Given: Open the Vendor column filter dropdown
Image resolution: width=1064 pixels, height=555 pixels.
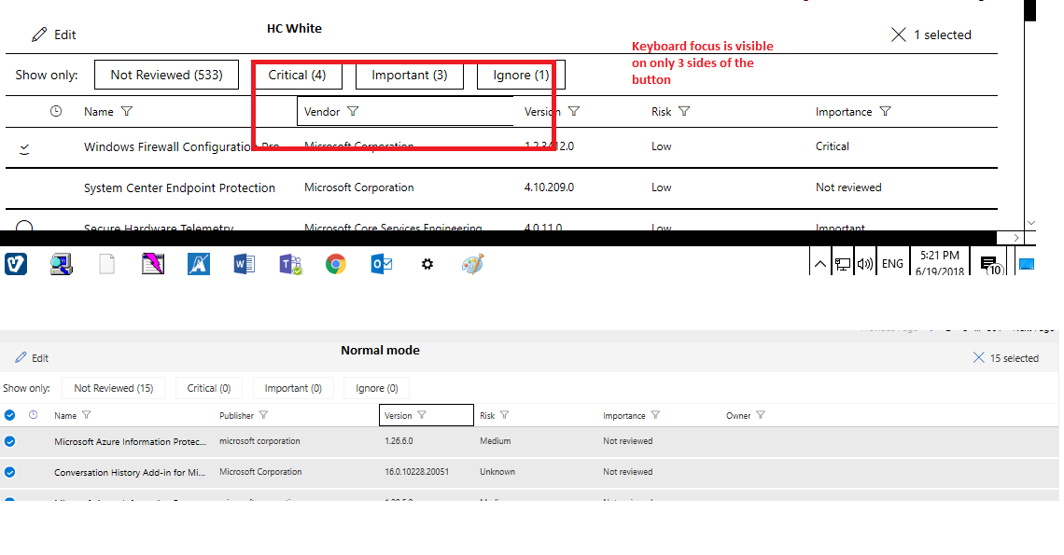Looking at the screenshot, I should pyautogui.click(x=353, y=111).
